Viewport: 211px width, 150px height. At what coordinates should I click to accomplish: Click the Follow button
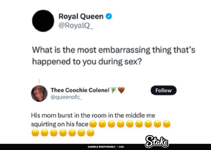click(x=164, y=90)
